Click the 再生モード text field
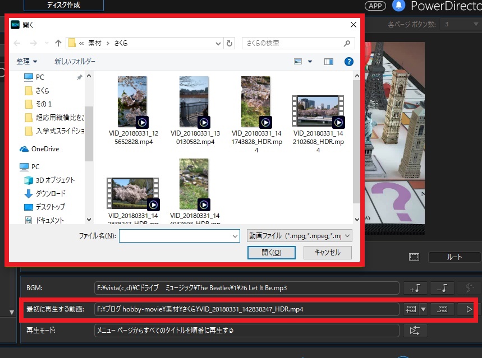Image resolution: width=482 pixels, height=358 pixels. click(x=246, y=331)
